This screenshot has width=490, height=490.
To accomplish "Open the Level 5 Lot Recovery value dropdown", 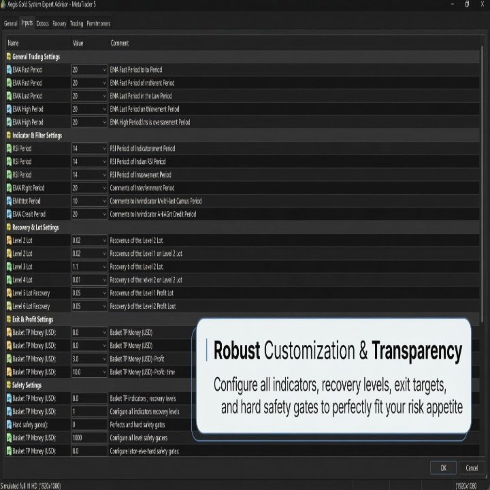I will pyautogui.click(x=104, y=293).
